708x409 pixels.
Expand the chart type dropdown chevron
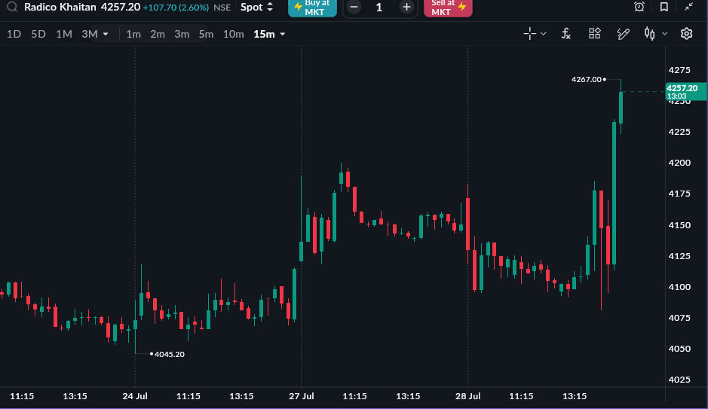click(665, 34)
